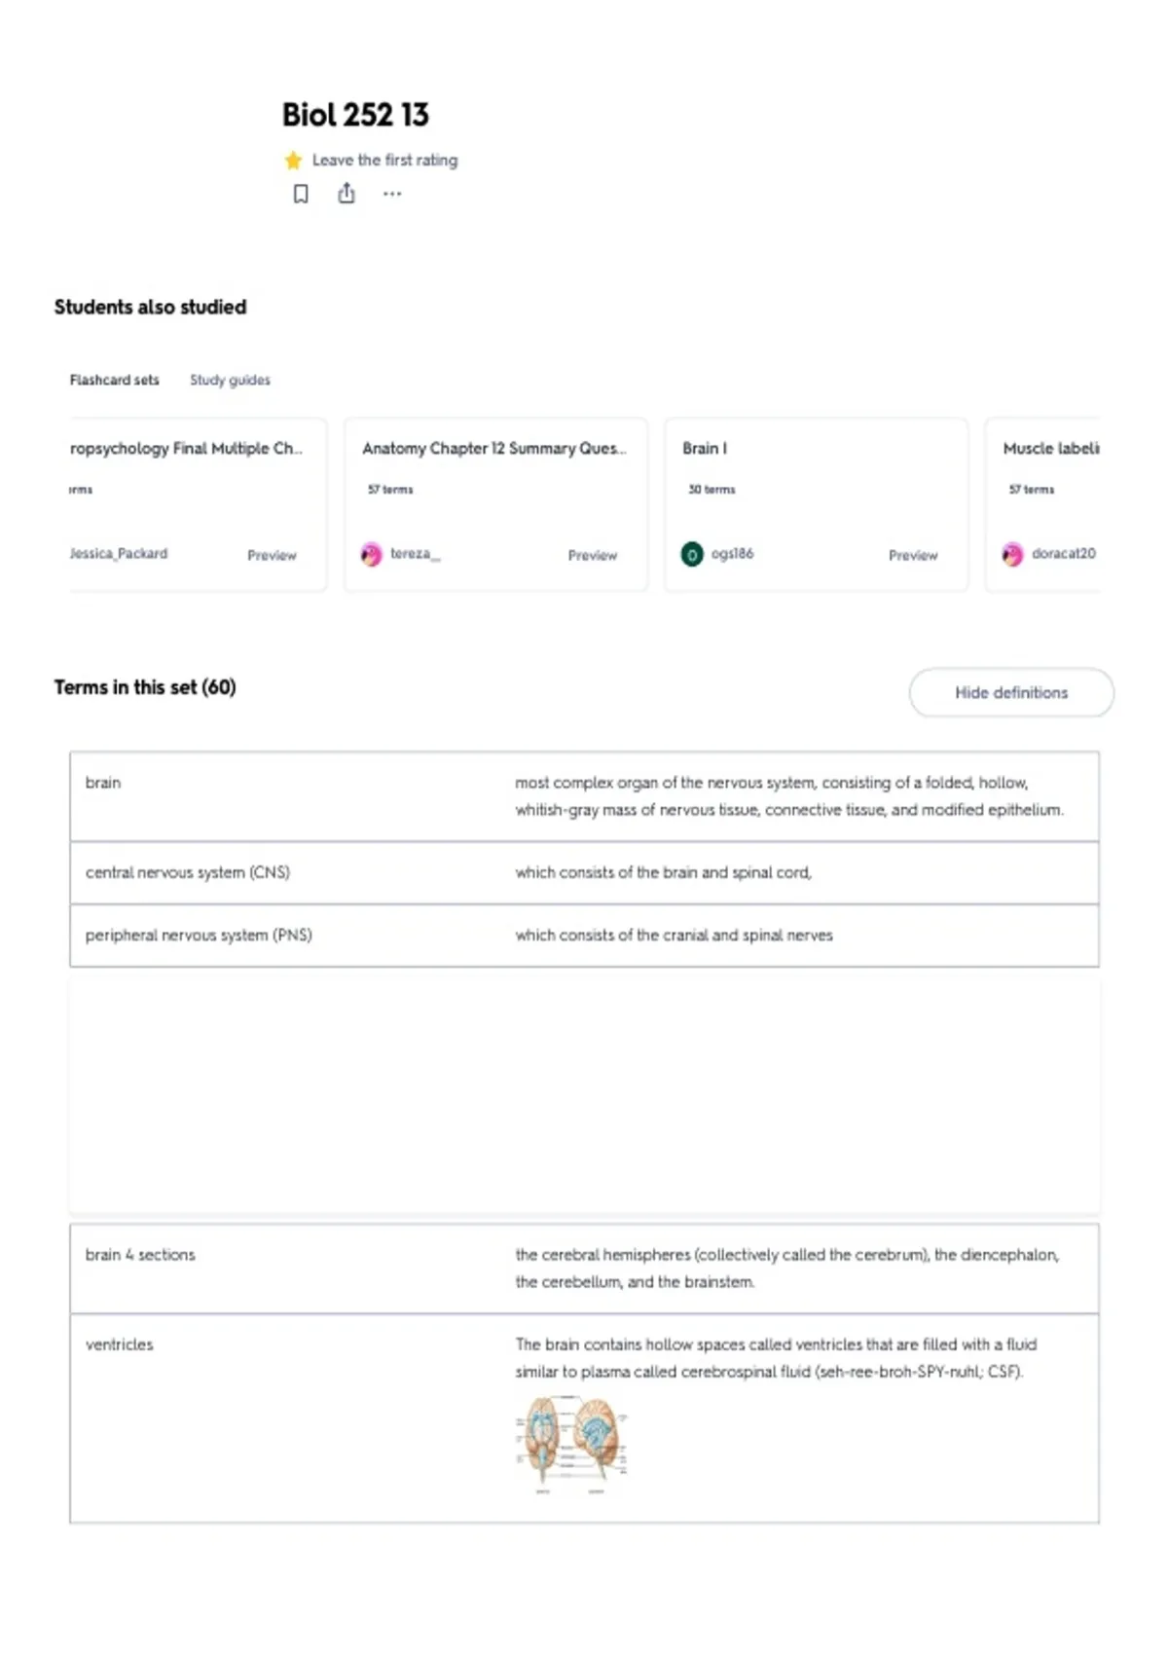Select the brain term row
Viewport: 1168px width, 1655px height.
click(584, 796)
